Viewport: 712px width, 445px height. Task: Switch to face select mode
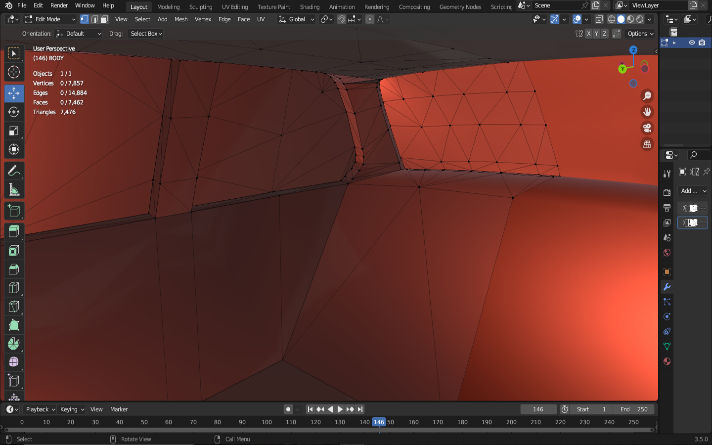click(104, 19)
